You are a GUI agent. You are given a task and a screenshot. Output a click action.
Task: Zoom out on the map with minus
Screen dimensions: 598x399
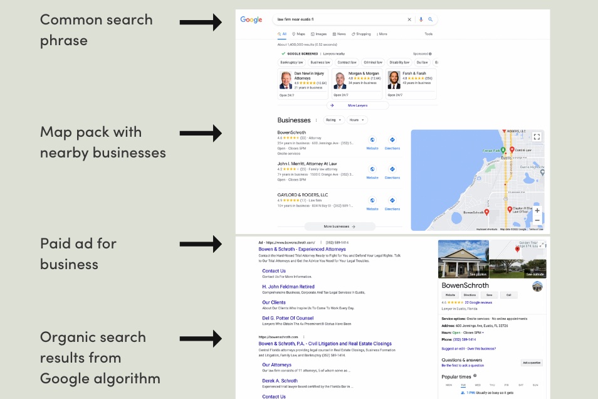coord(537,220)
